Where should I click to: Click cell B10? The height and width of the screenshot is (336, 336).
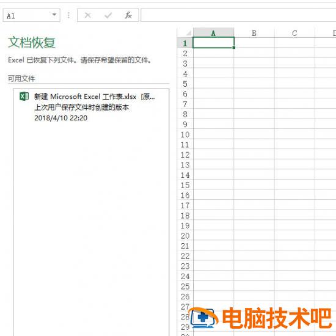(254, 134)
